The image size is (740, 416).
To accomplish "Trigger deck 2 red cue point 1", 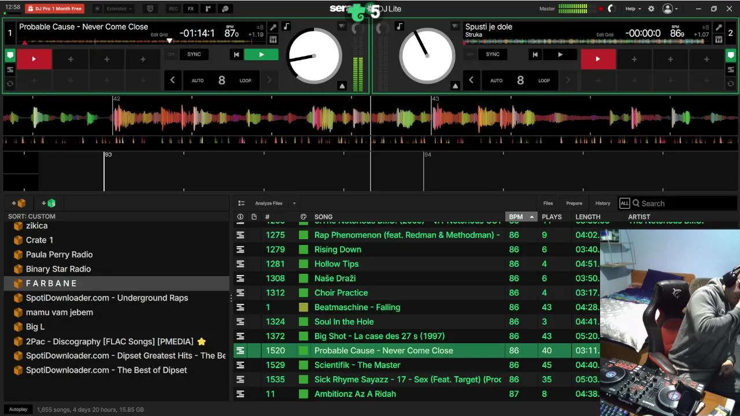I will [x=598, y=59].
